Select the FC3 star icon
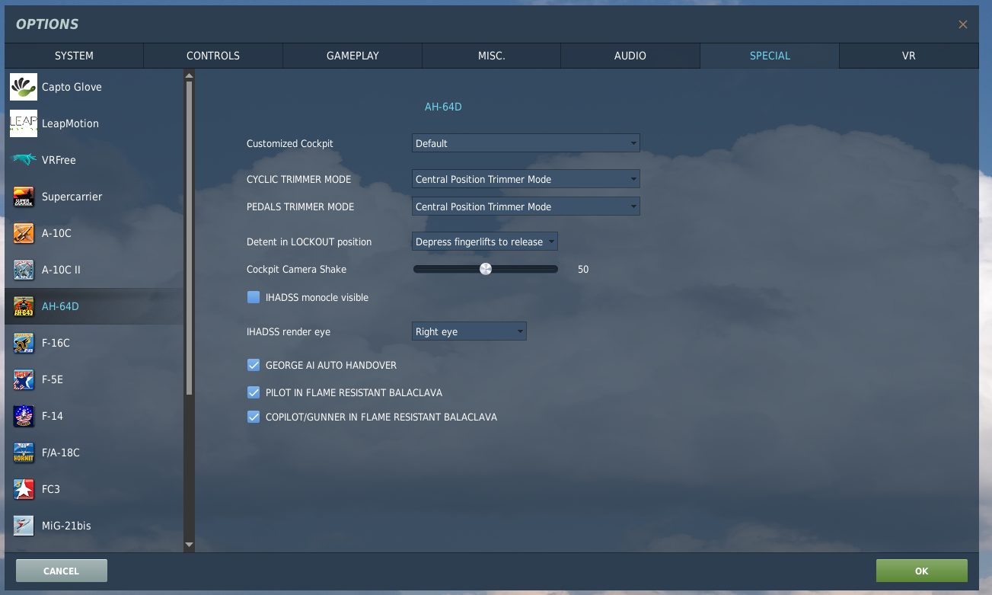The height and width of the screenshot is (595, 992). (24, 489)
